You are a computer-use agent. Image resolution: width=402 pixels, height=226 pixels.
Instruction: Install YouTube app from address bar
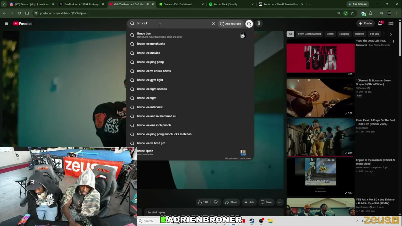(345, 13)
